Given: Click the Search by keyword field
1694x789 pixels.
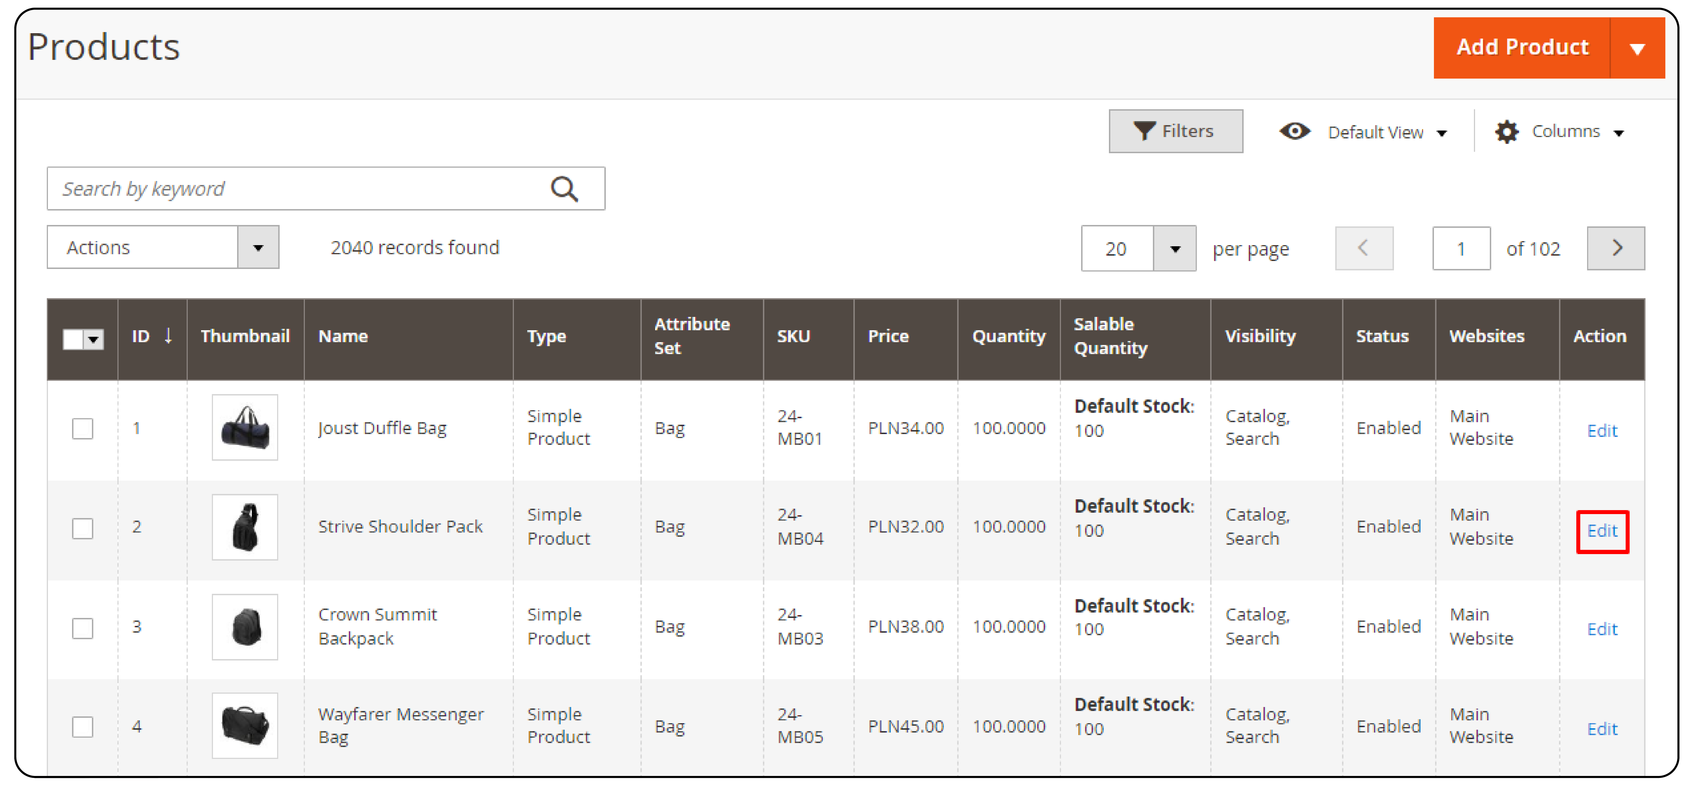Looking at the screenshot, I should click(326, 189).
